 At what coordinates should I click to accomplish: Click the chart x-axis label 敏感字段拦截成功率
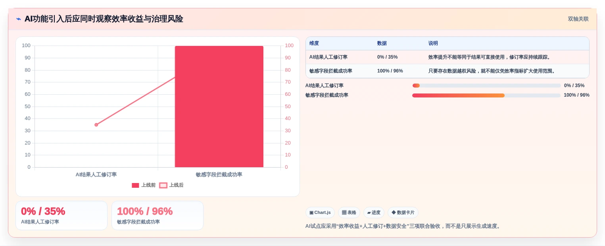(219, 175)
